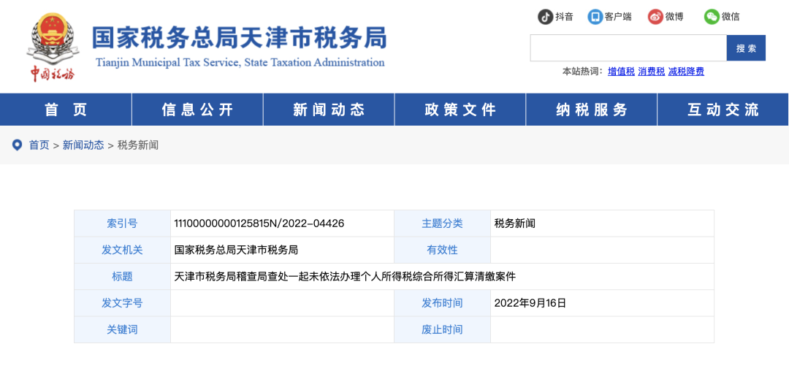Click the 首页 breadcrumb link
Image resolution: width=789 pixels, height=371 pixels.
pos(39,145)
